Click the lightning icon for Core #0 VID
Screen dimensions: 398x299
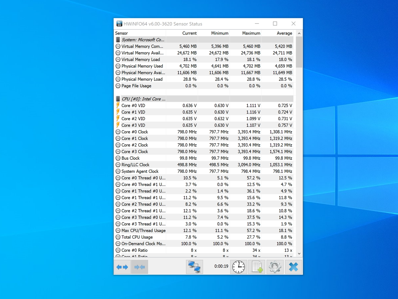(x=118, y=105)
